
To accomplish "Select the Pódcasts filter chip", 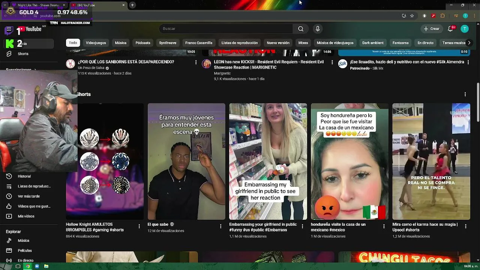I will [x=143, y=43].
